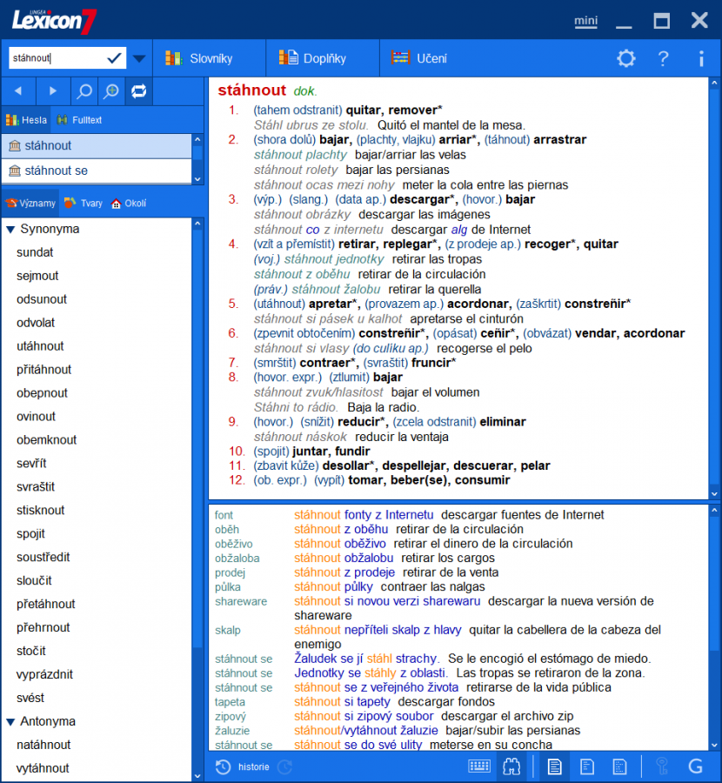Viewport: 722px width, 783px height.
Task: Click the binoculars fulltext search icon
Action: pos(511,766)
